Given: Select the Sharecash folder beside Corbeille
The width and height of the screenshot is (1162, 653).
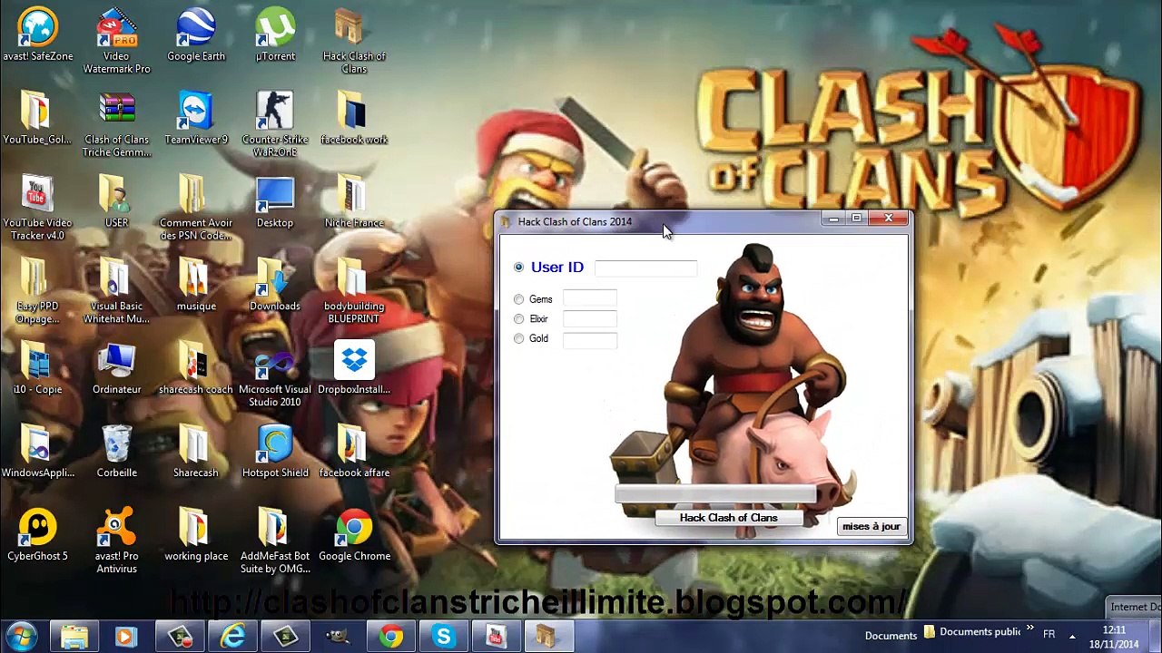Looking at the screenshot, I should click(195, 453).
